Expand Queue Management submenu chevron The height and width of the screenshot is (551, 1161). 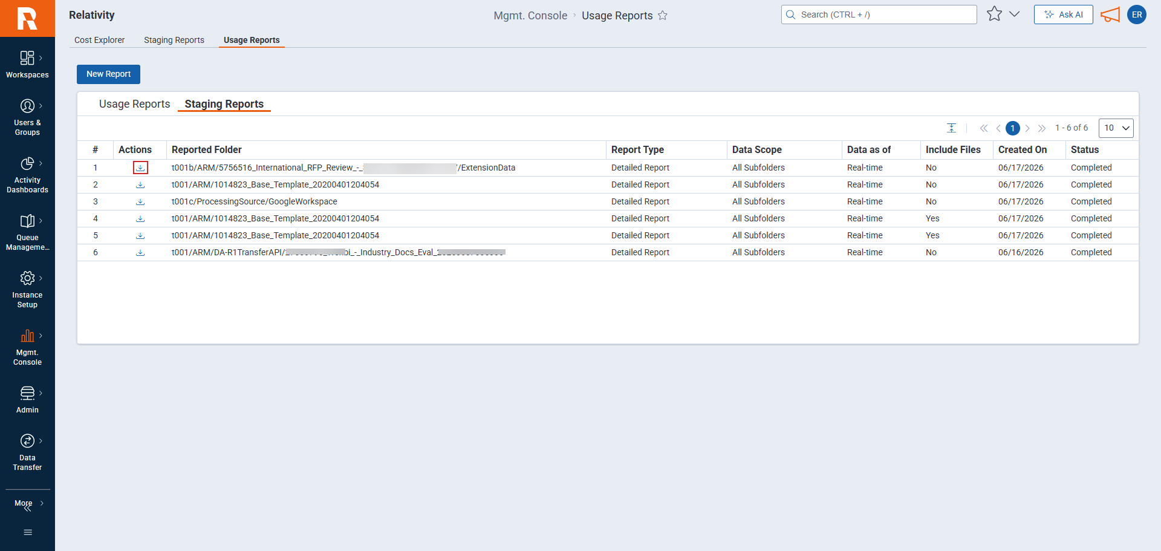(x=41, y=221)
